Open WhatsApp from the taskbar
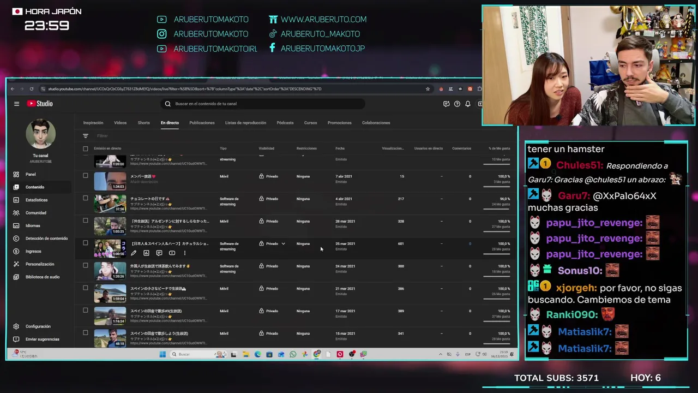Screen dimensions: 698x393 coord(293,354)
